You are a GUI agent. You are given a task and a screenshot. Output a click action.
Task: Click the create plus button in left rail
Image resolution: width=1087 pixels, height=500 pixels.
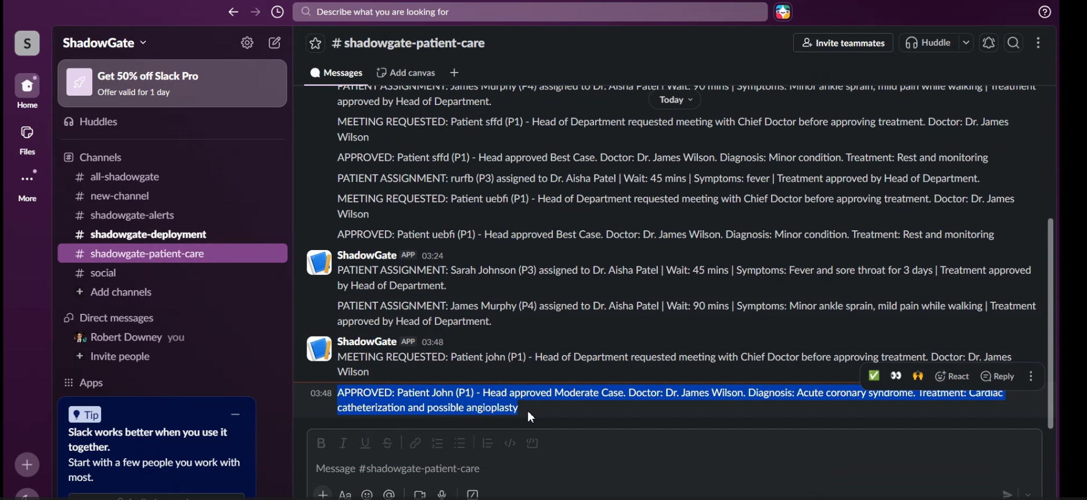(x=27, y=465)
